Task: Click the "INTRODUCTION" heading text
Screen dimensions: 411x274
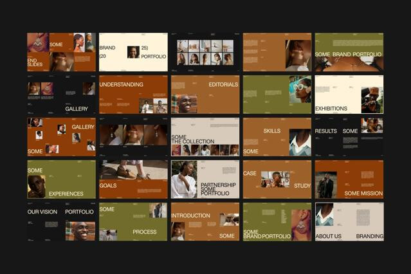Action: click(x=190, y=215)
